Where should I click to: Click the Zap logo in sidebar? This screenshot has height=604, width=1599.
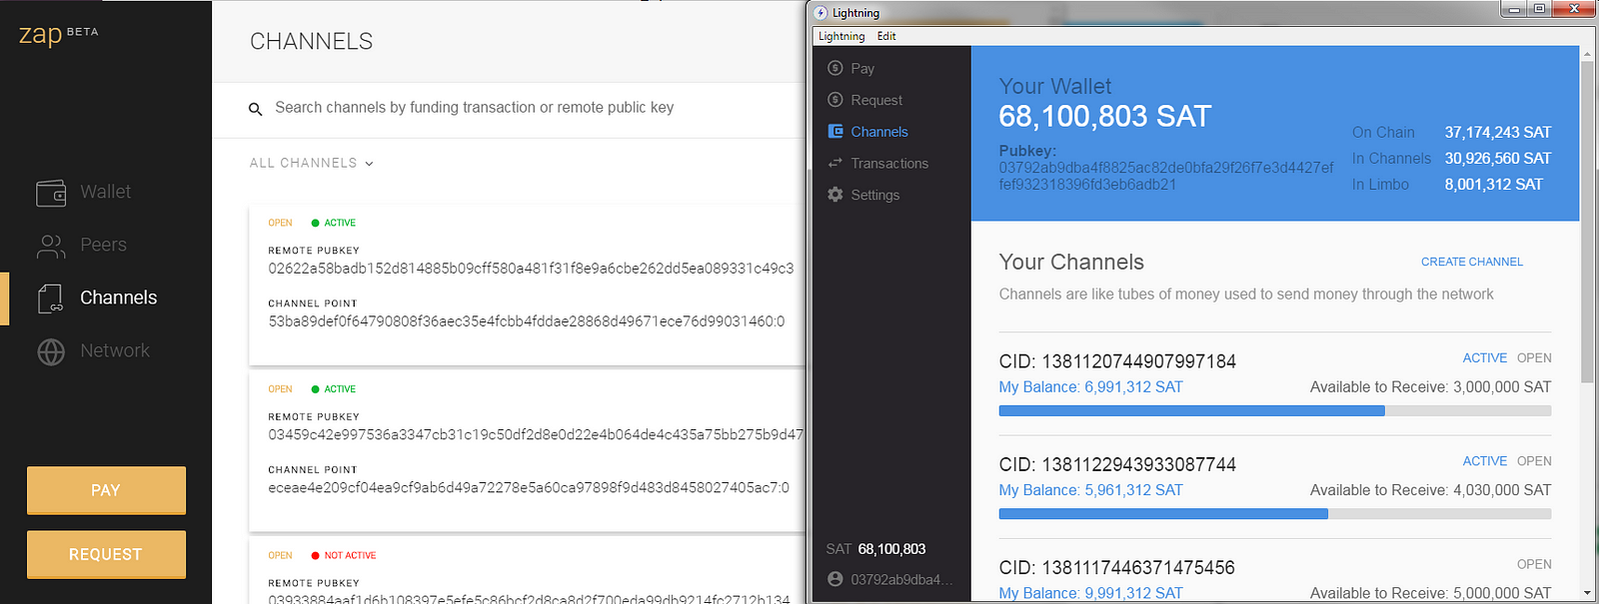pos(58,35)
